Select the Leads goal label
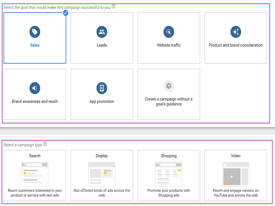 pos(102,45)
